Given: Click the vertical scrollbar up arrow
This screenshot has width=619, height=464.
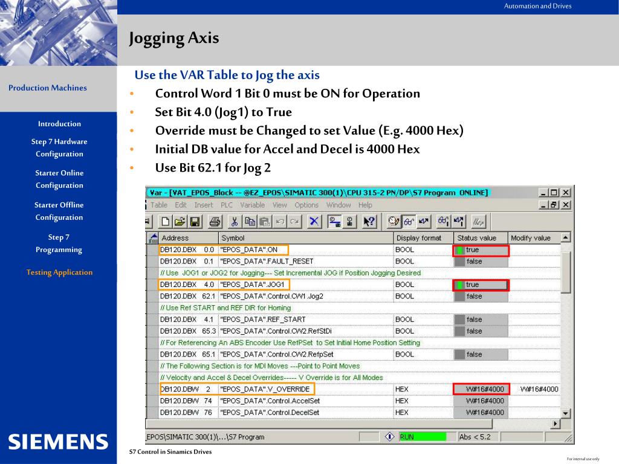Looking at the screenshot, I should pos(566,237).
